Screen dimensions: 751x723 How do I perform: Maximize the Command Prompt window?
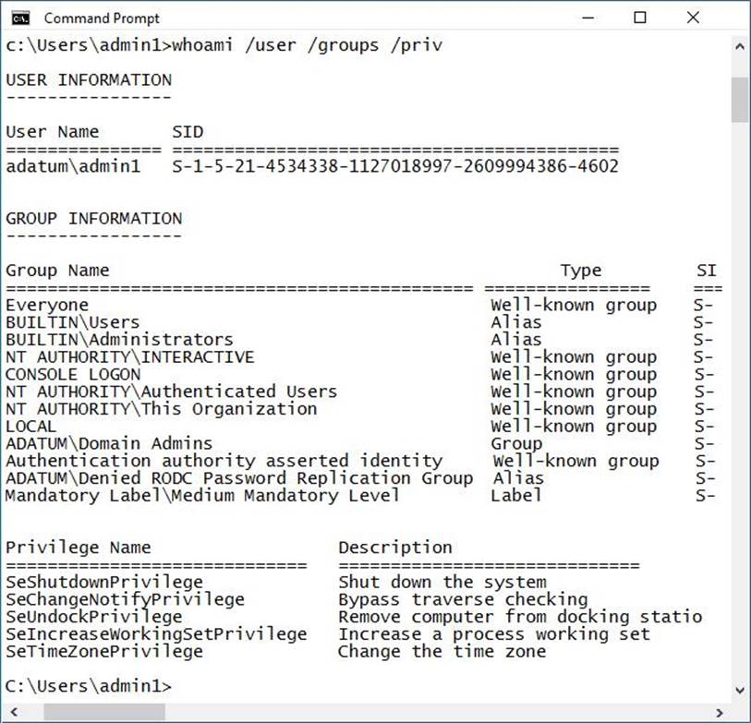click(x=640, y=18)
